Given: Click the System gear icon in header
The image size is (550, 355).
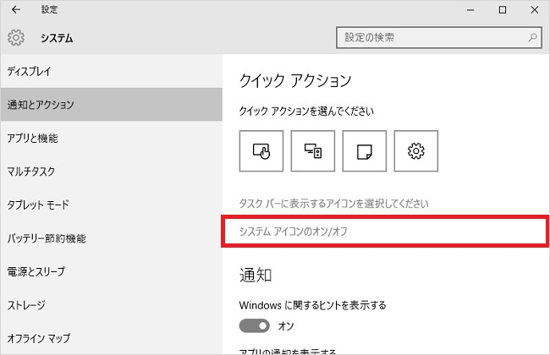Looking at the screenshot, I should click(16, 37).
